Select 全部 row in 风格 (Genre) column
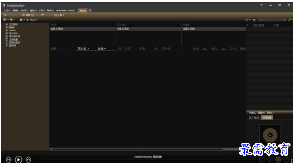Screen dimensions: 293x163 [82, 29]
